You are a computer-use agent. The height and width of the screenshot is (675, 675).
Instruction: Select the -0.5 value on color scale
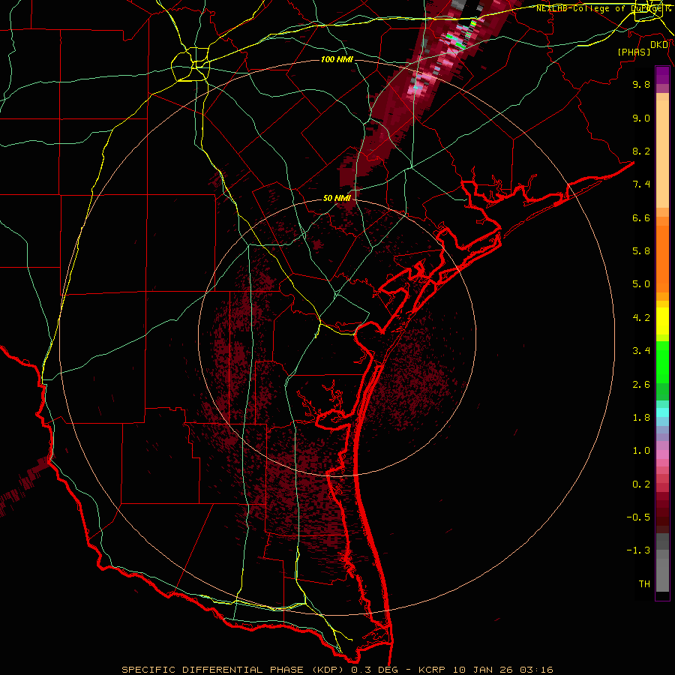[638, 517]
